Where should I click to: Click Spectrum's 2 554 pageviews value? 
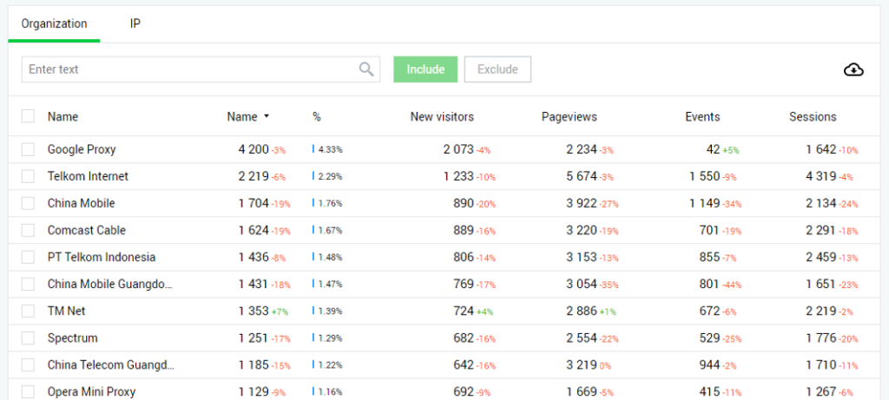pyautogui.click(x=581, y=338)
